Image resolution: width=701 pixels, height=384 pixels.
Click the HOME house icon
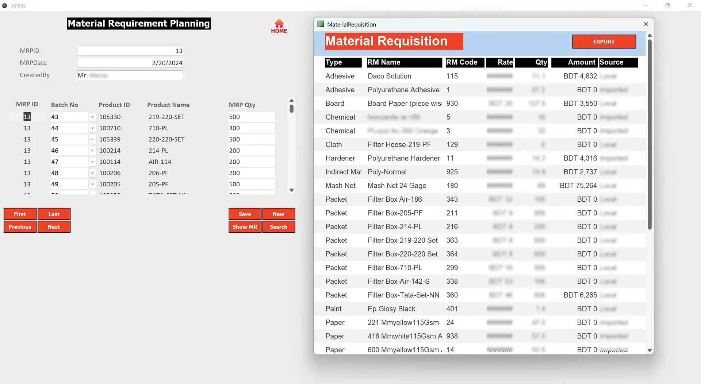click(x=279, y=24)
